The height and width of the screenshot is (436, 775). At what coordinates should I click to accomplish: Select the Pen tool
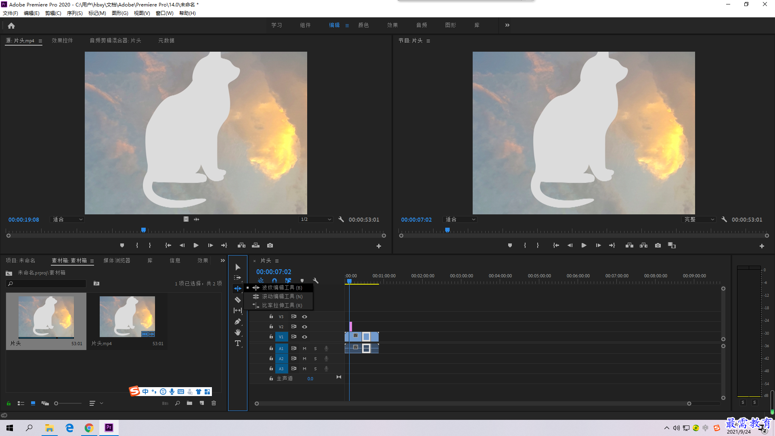(238, 321)
